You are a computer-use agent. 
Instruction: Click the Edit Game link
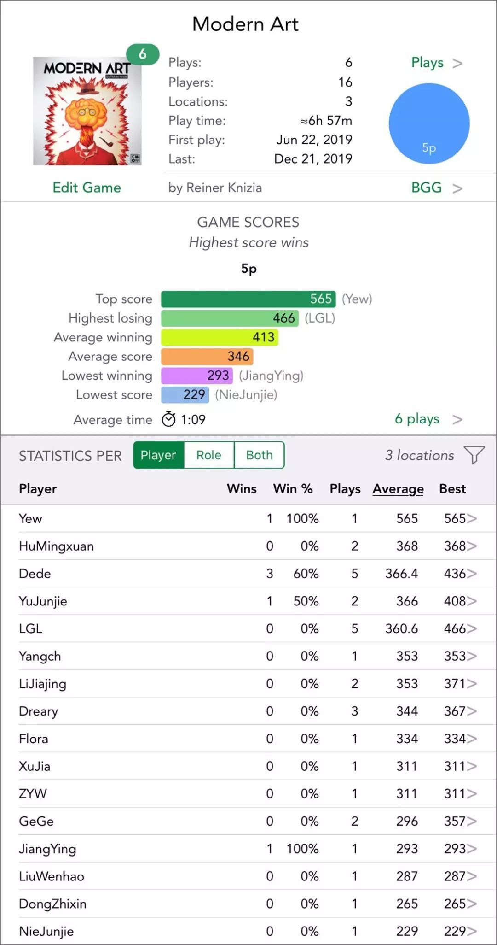(x=87, y=188)
